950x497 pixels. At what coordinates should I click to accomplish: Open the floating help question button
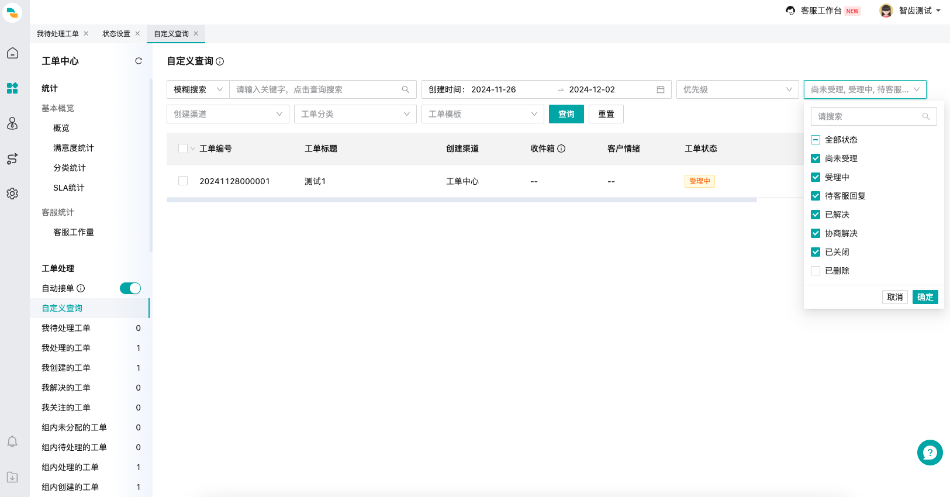930,453
